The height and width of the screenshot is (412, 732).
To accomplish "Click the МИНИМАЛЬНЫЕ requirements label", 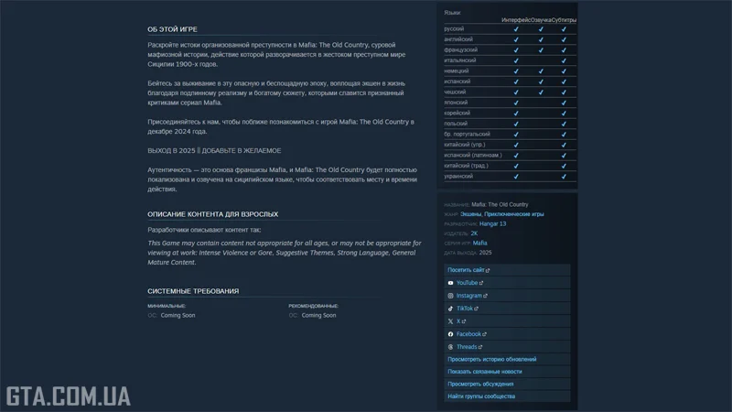I will click(x=167, y=306).
